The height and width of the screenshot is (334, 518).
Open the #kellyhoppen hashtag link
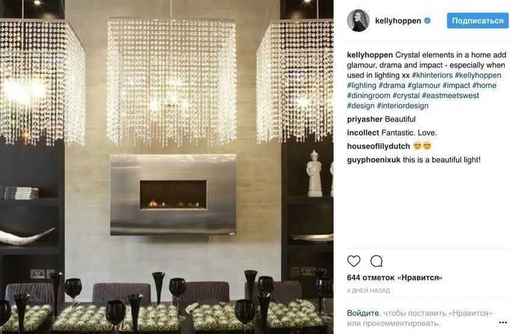point(478,75)
